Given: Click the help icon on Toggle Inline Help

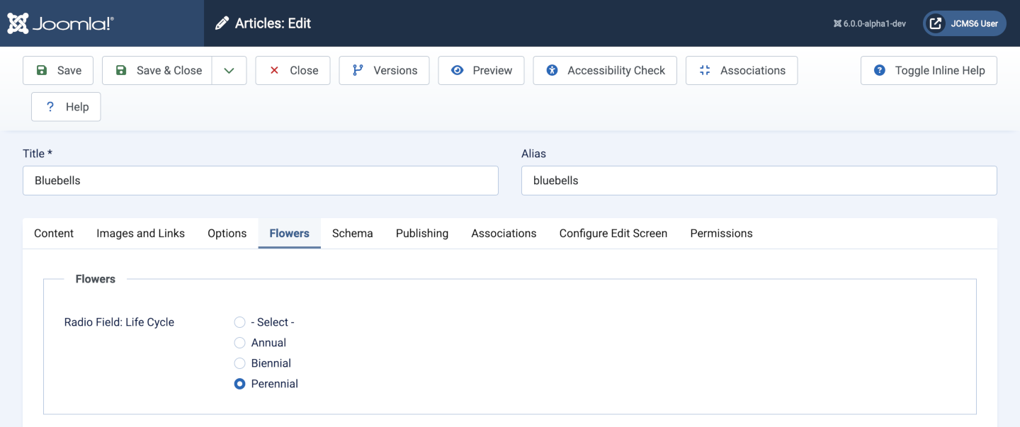Looking at the screenshot, I should tap(879, 70).
